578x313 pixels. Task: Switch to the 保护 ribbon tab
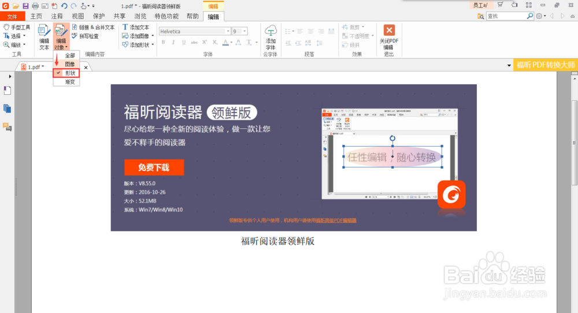point(98,16)
